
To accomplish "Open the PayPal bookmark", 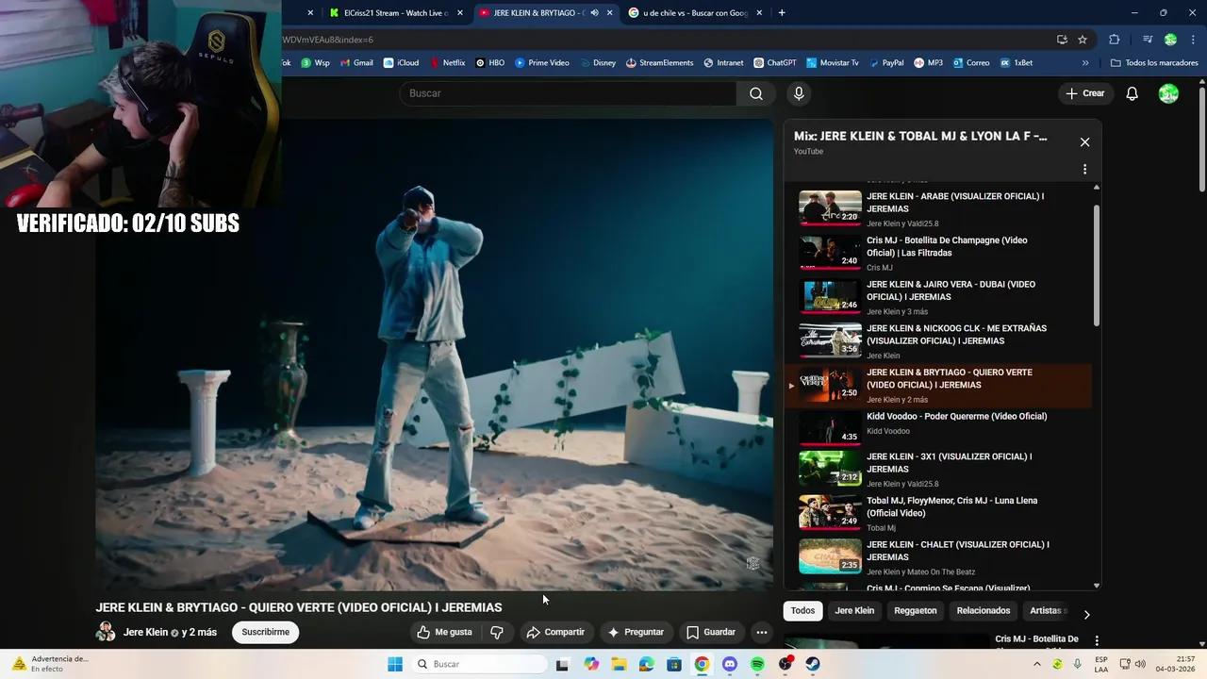I will tap(885, 63).
